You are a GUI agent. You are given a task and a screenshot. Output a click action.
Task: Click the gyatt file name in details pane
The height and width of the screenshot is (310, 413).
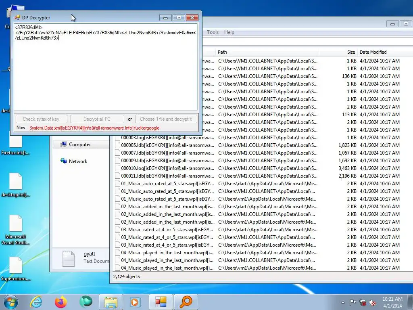point(89,254)
